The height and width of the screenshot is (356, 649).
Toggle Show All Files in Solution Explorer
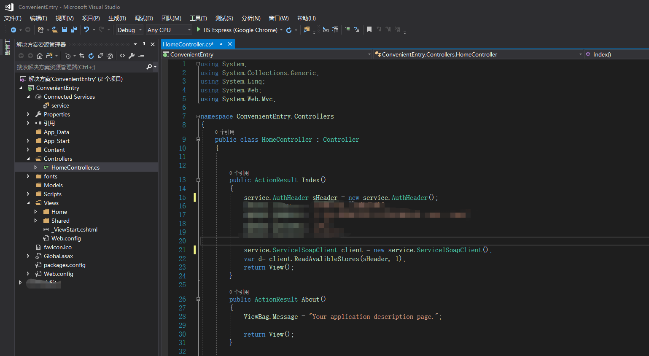point(110,56)
